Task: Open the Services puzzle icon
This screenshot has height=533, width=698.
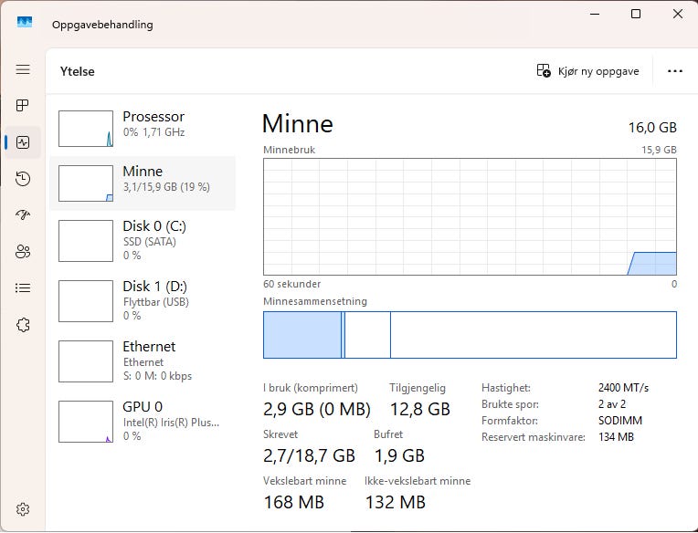Action: pyautogui.click(x=23, y=325)
